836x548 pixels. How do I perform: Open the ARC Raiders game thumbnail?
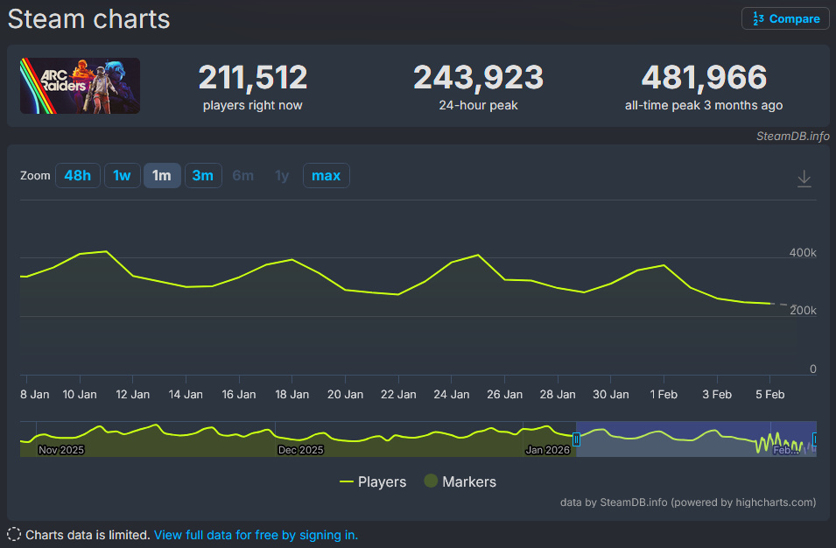tap(80, 86)
